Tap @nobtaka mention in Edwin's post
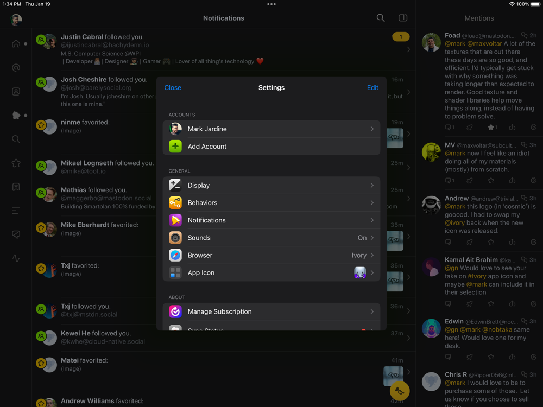The width and height of the screenshot is (543, 407). tap(497, 330)
